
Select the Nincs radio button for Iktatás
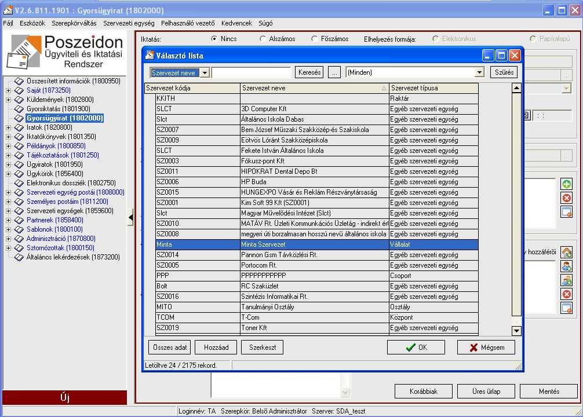[214, 39]
